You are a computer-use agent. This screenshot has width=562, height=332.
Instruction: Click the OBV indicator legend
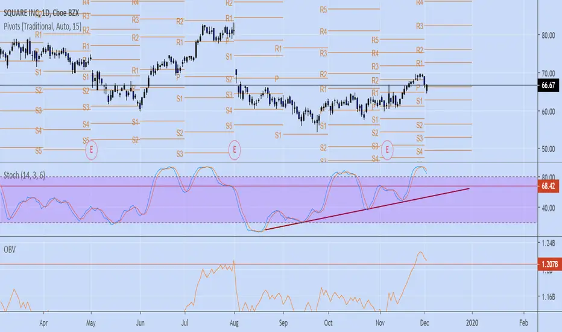point(10,249)
